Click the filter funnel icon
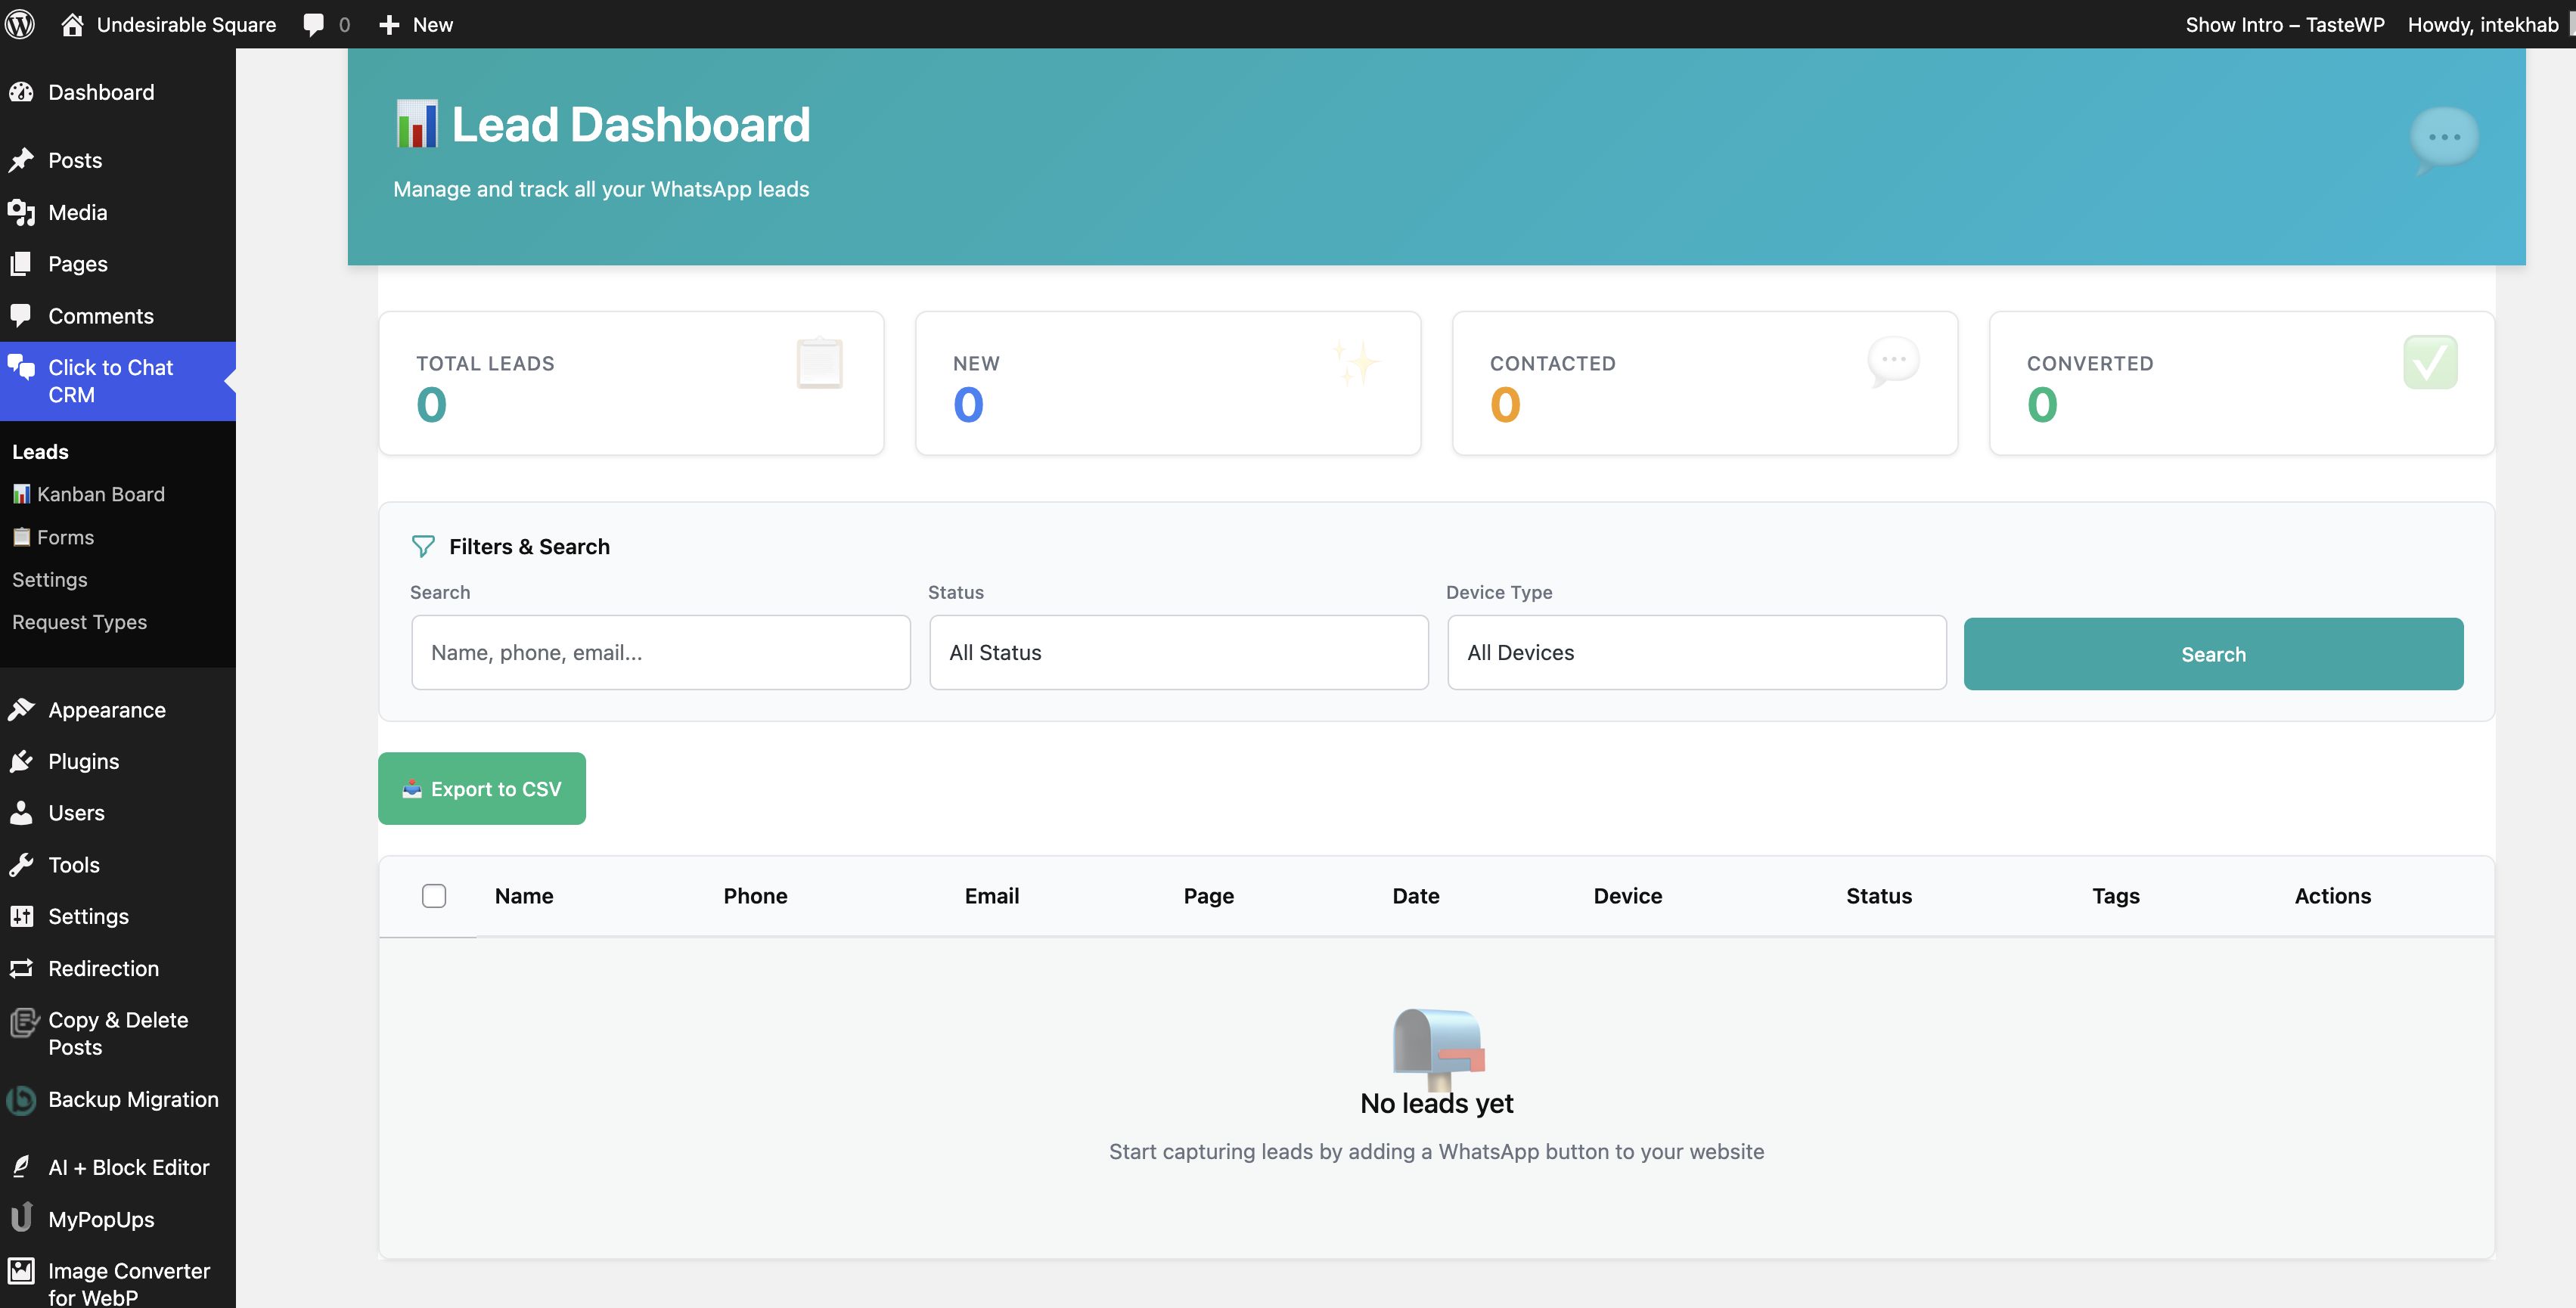2576x1308 pixels. click(x=423, y=546)
